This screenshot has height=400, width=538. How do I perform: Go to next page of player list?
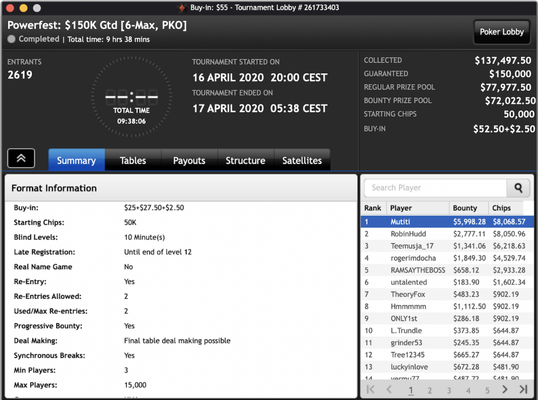pos(505,390)
